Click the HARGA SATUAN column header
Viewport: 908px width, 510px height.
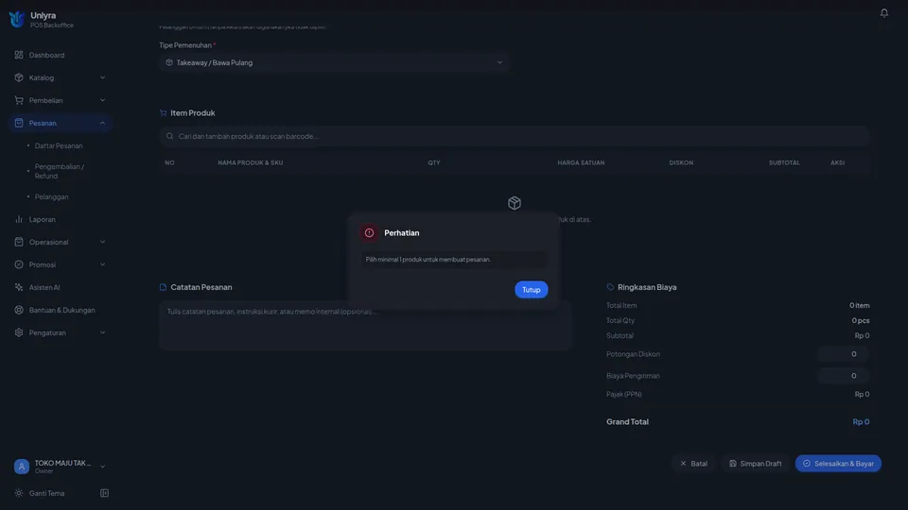[581, 162]
